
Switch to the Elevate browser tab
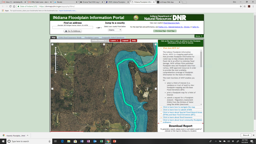point(65,2)
